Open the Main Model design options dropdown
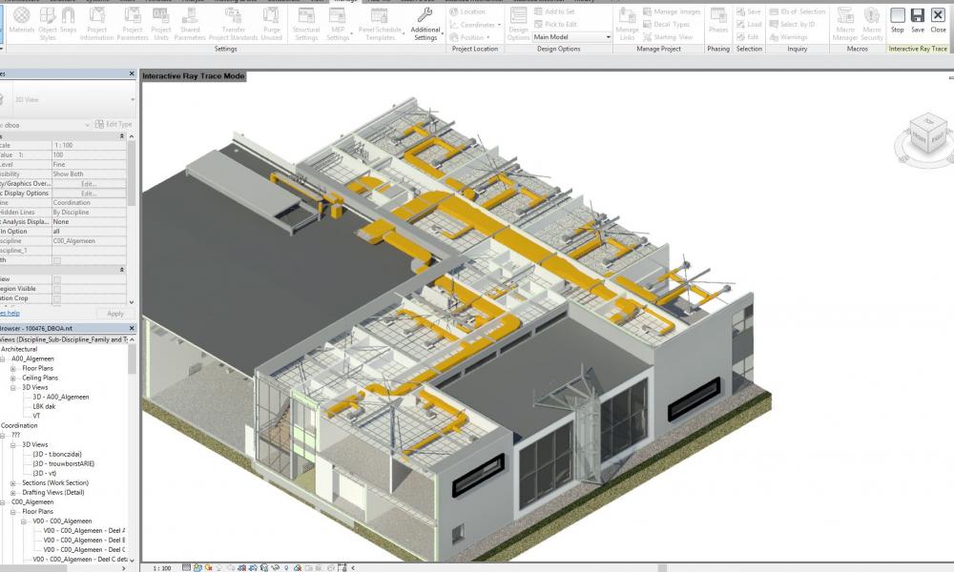This screenshot has width=954, height=572. tap(572, 37)
